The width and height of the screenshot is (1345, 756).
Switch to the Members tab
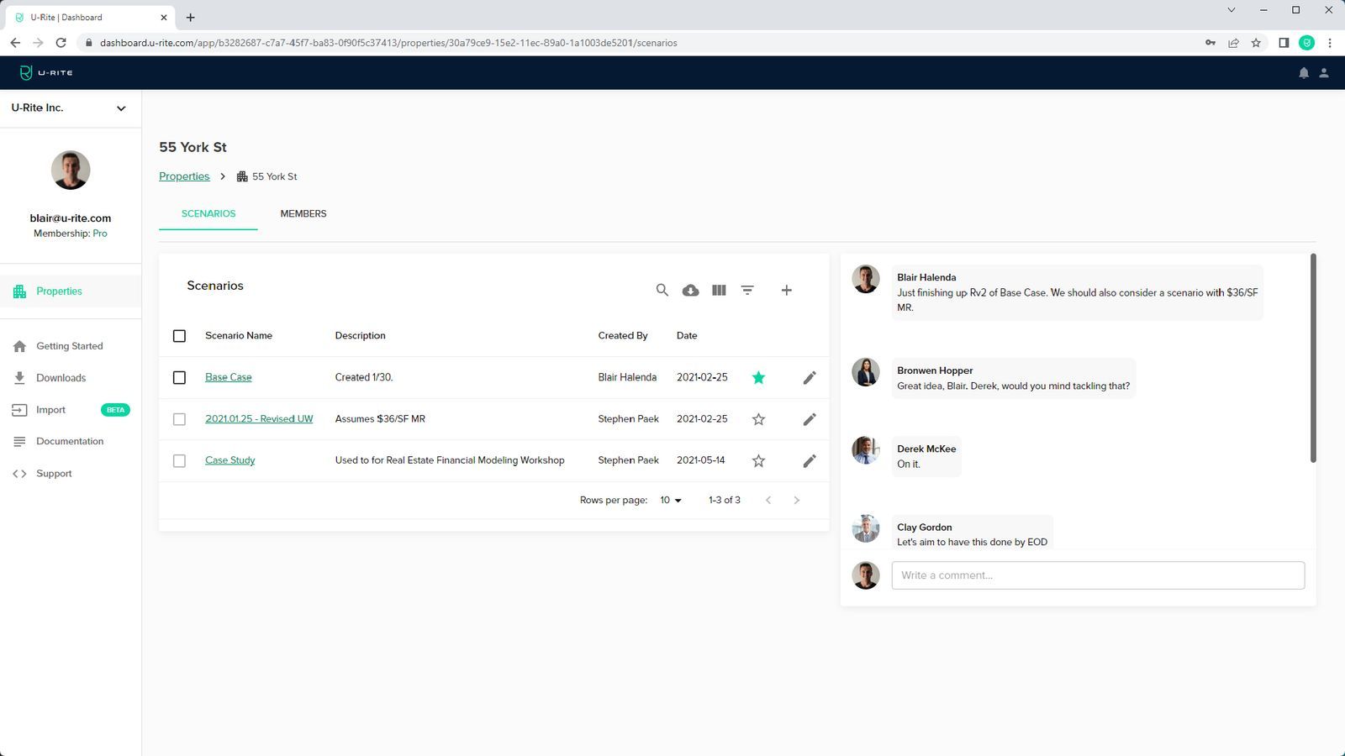303,213
